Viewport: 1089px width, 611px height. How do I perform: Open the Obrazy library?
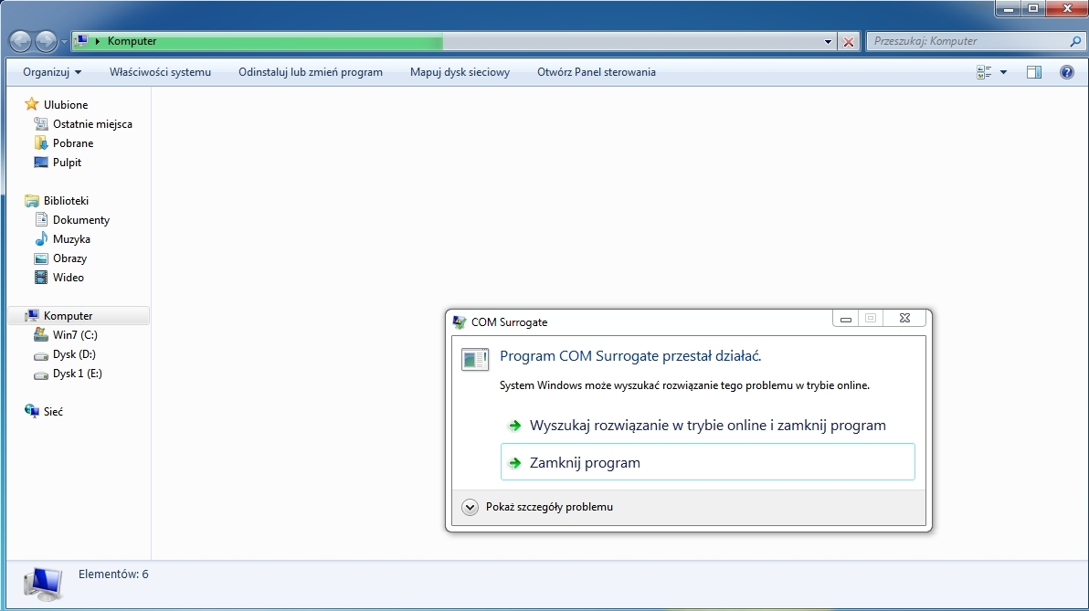point(70,258)
